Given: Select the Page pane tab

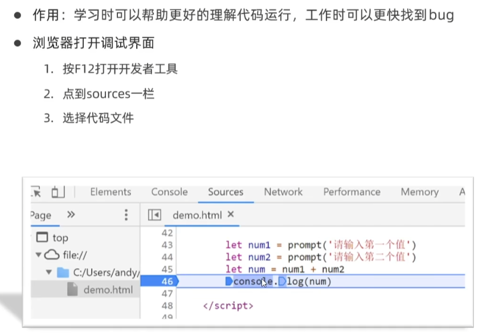Looking at the screenshot, I should coord(41,215).
